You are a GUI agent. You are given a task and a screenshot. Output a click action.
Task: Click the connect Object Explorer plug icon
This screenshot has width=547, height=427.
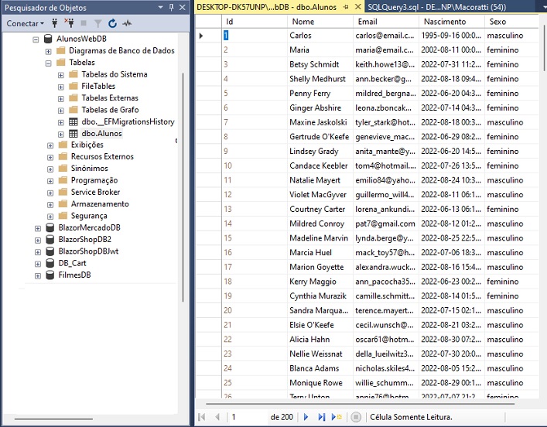pyautogui.click(x=54, y=23)
